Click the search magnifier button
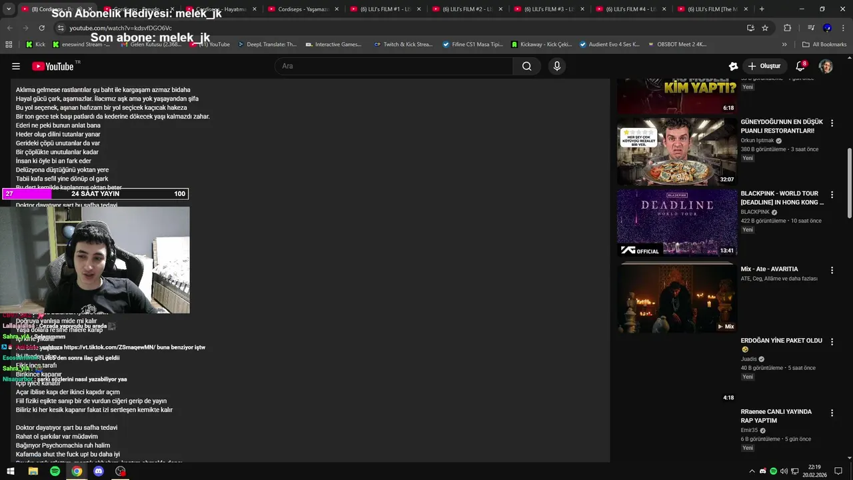 coord(526,66)
